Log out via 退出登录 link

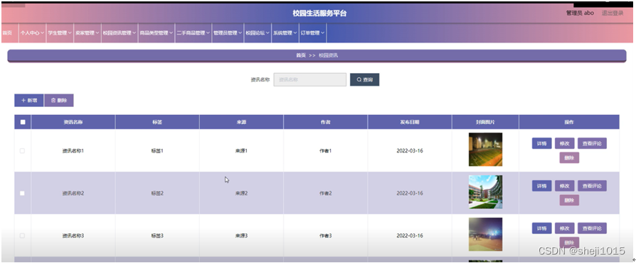pyautogui.click(x=613, y=13)
